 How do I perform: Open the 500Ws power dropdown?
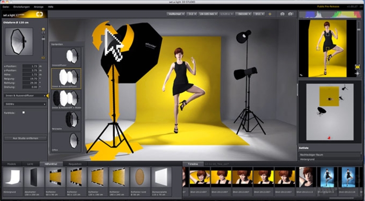[x=25, y=104]
